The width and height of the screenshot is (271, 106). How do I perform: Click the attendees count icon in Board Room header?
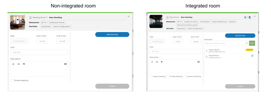click(245, 17)
